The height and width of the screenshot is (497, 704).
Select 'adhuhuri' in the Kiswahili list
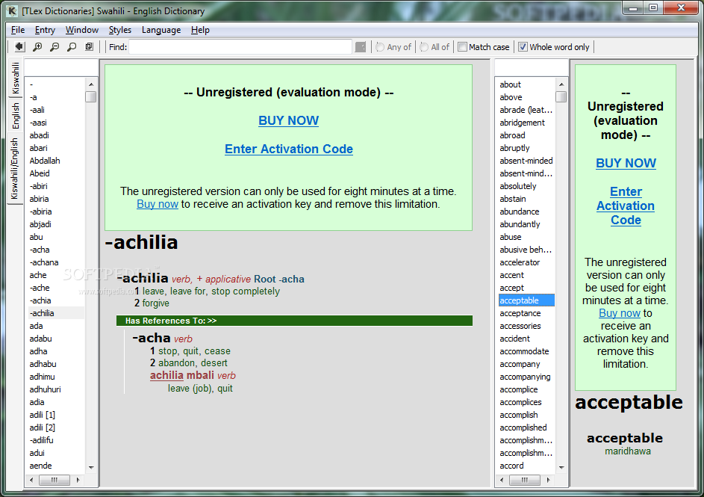(x=45, y=389)
